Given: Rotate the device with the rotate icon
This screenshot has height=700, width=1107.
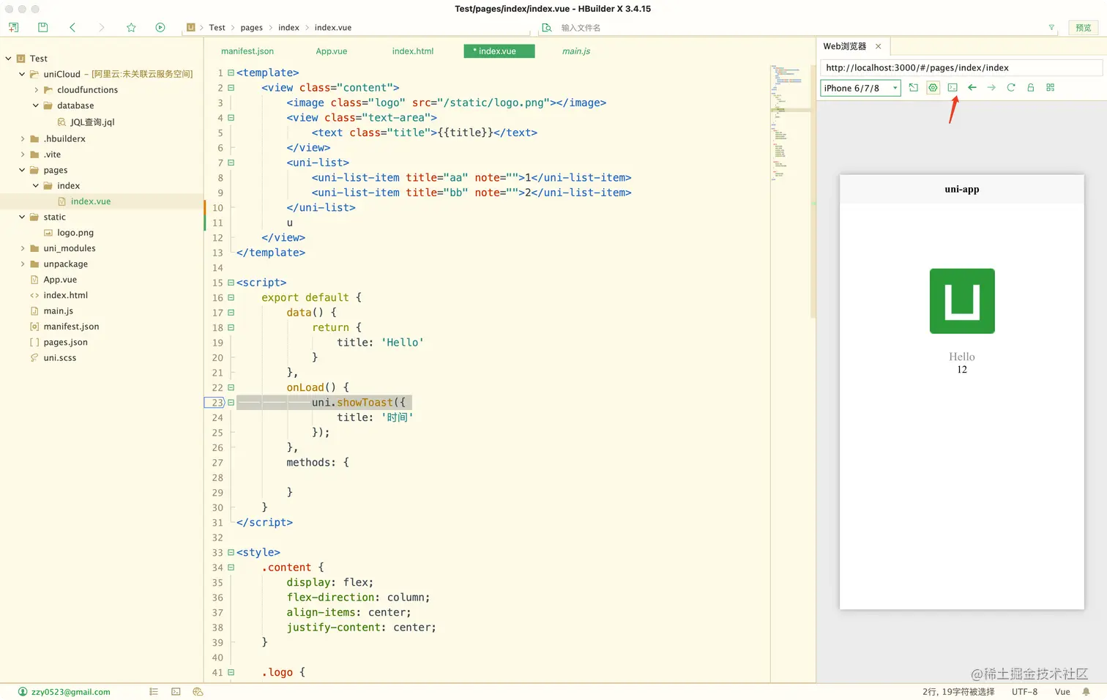Looking at the screenshot, I should click(914, 87).
